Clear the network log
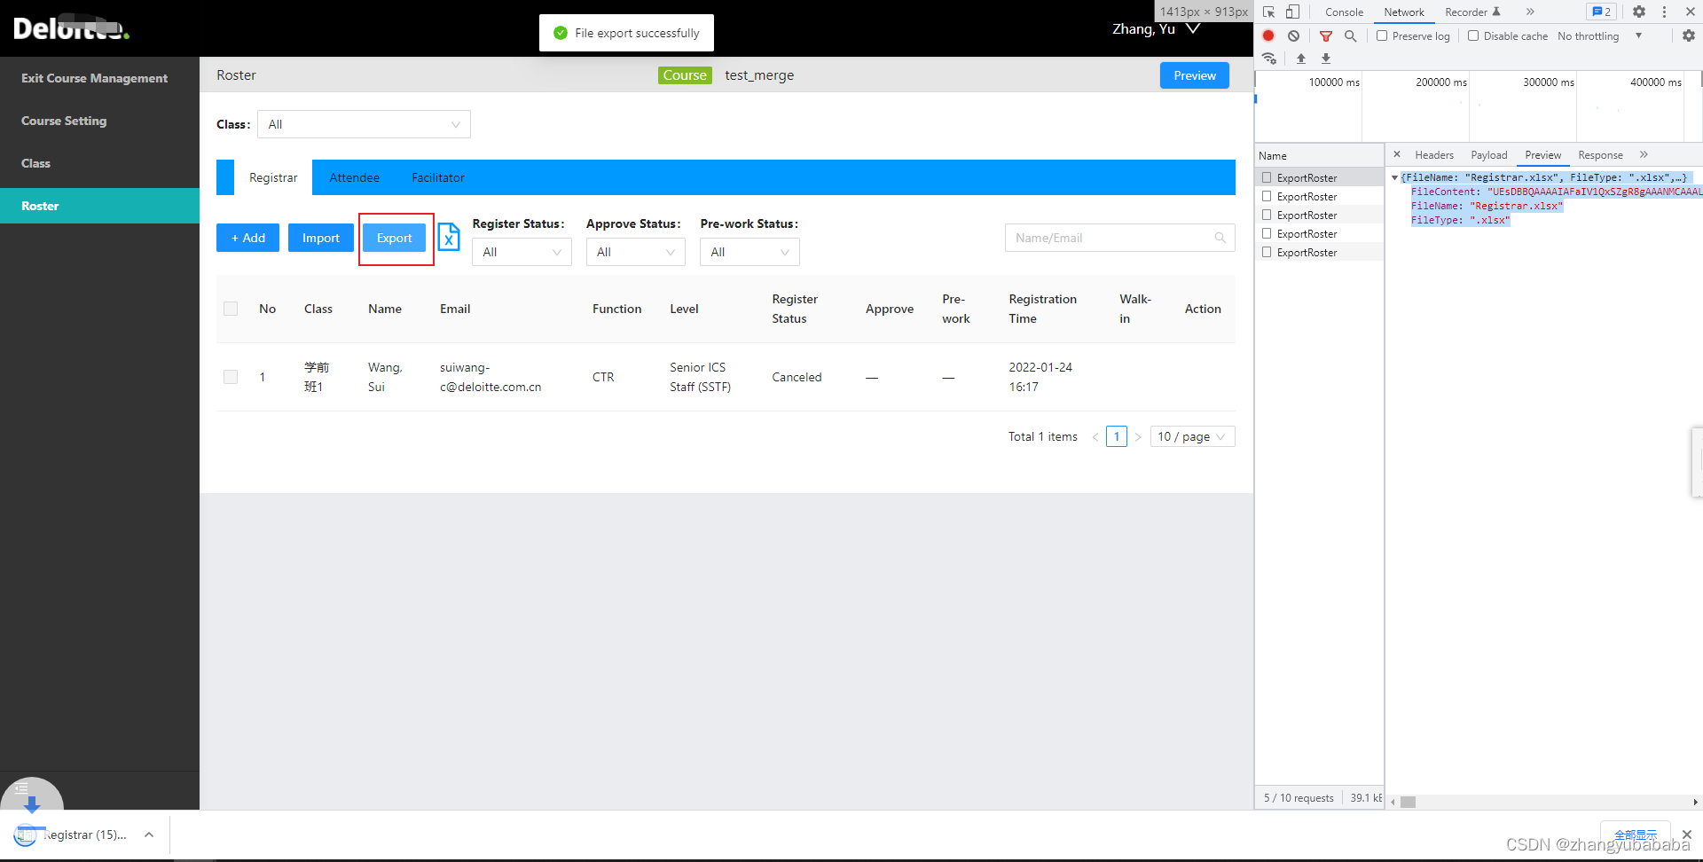 tap(1293, 36)
